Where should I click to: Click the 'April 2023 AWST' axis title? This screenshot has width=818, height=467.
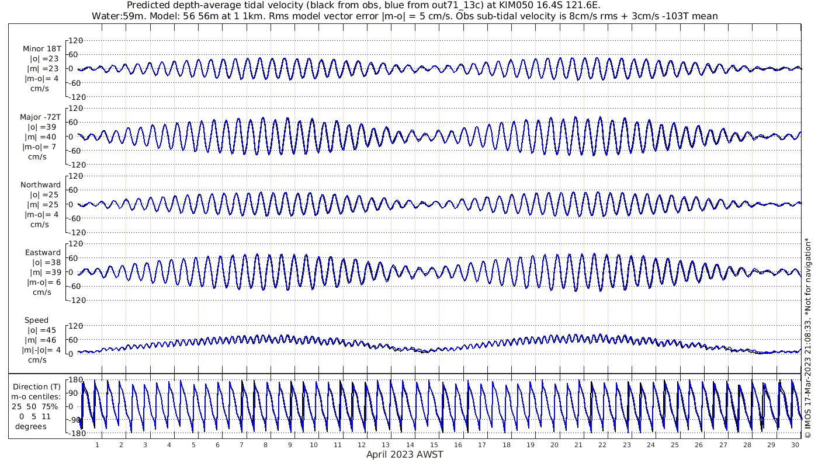coord(404,455)
